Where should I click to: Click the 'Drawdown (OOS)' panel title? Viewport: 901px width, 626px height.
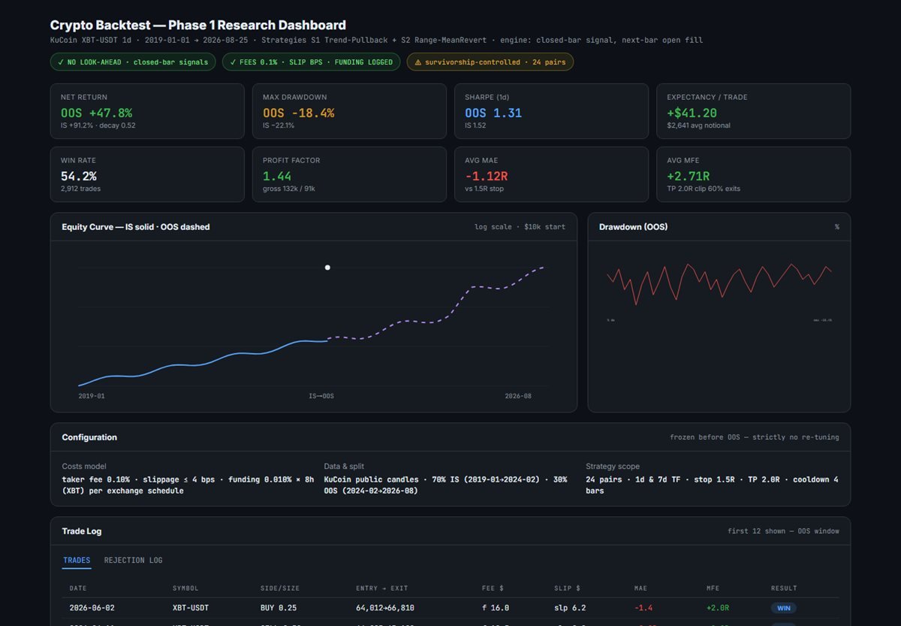633,227
